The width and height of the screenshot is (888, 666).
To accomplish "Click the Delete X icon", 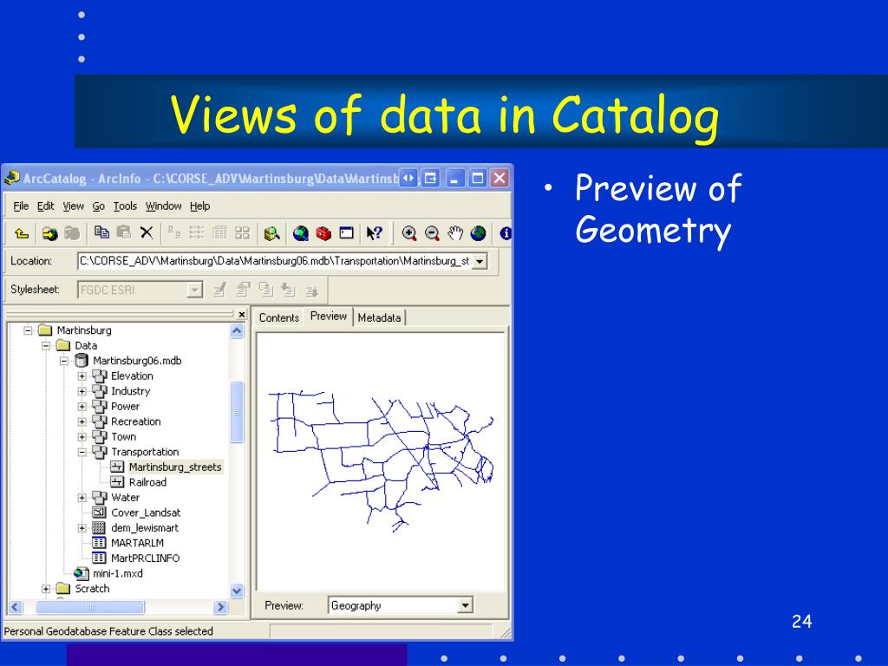I will click(147, 232).
